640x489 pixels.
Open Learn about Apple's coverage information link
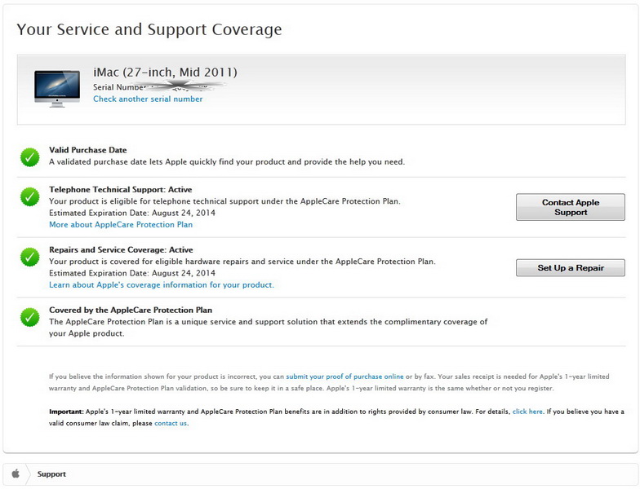tap(162, 285)
